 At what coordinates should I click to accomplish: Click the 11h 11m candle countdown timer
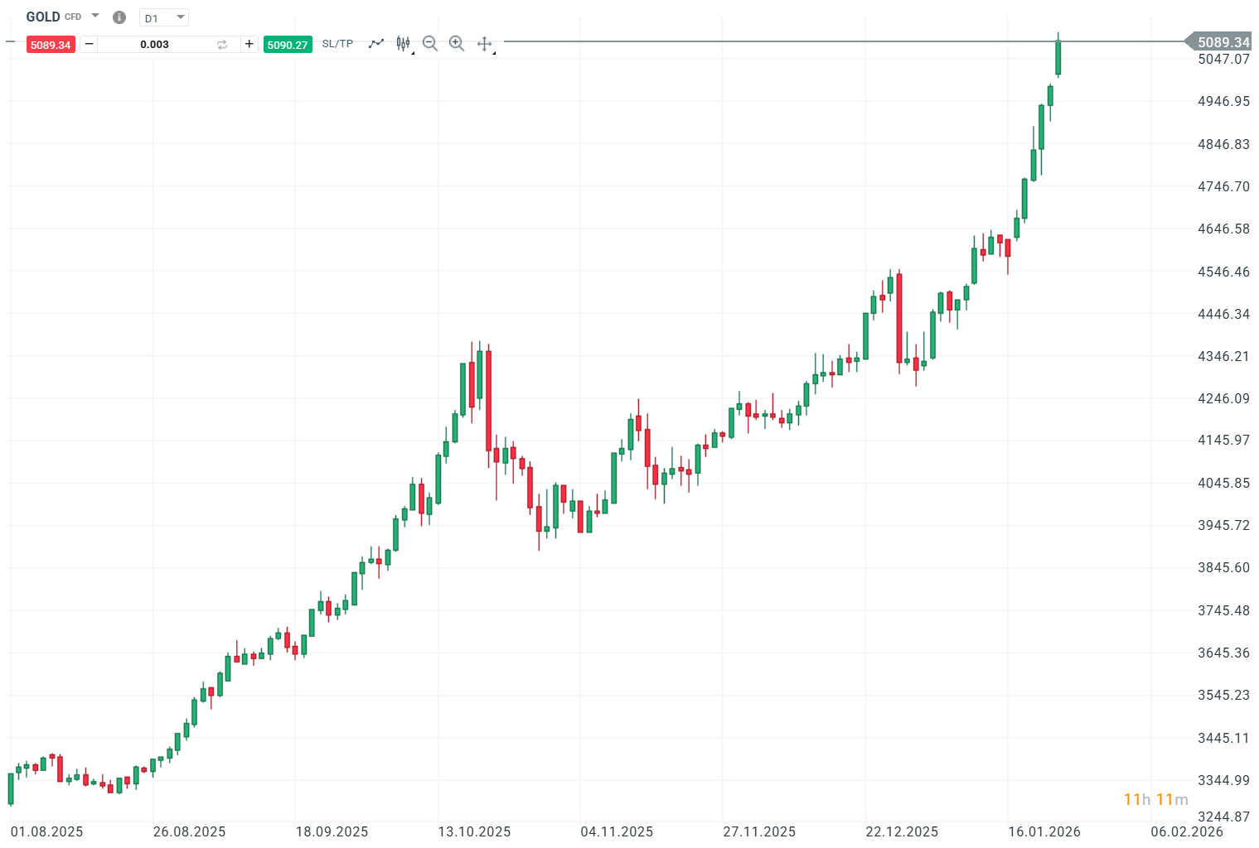(1155, 799)
